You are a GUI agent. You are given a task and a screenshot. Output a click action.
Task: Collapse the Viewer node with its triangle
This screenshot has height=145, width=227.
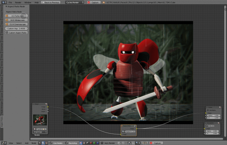[x=207, y=107]
